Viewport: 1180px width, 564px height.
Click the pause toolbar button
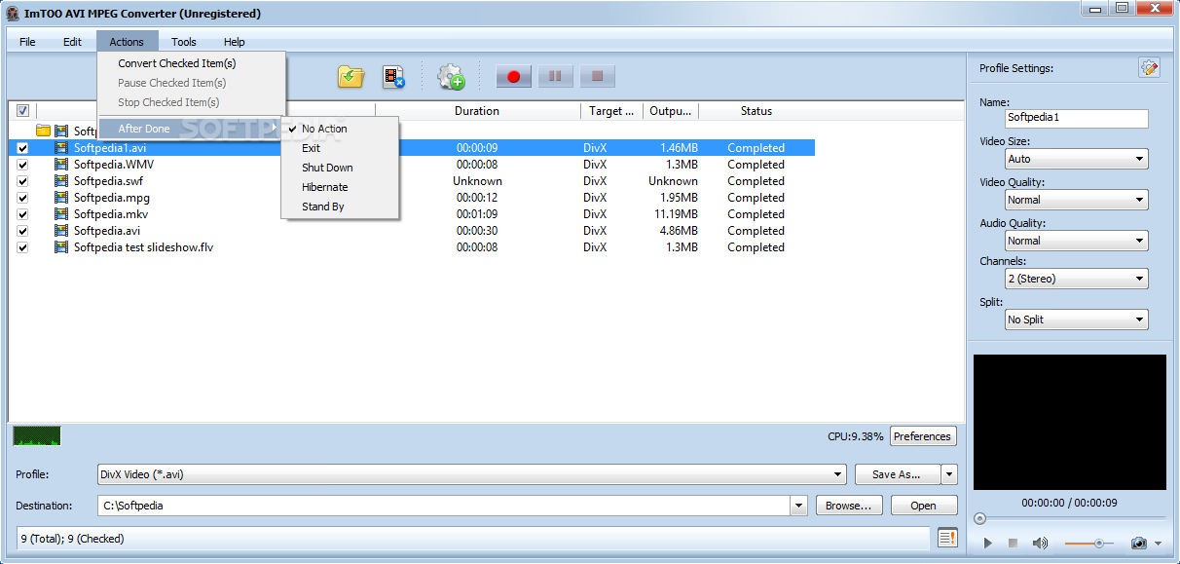(x=556, y=76)
